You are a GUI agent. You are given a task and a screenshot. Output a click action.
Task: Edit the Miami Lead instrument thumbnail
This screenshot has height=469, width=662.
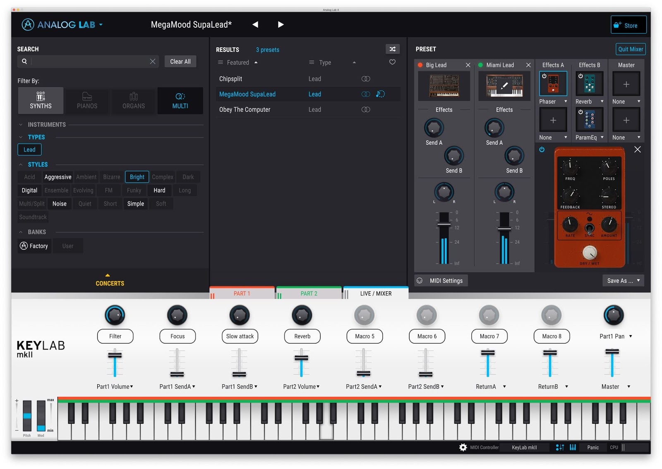(x=504, y=86)
